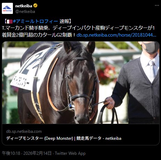
Task: Click the gold verified badge
Action: click(x=36, y=6)
